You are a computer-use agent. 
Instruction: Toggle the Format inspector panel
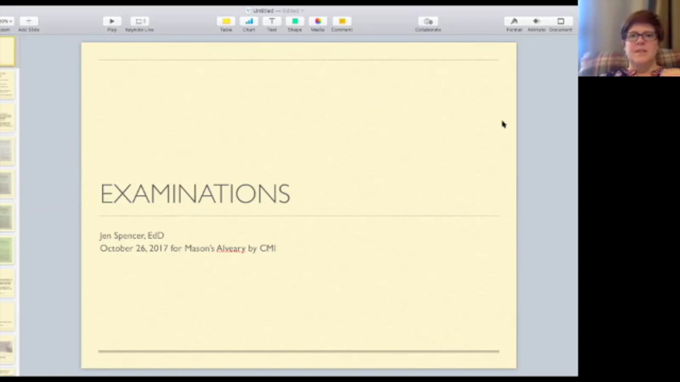click(x=514, y=21)
